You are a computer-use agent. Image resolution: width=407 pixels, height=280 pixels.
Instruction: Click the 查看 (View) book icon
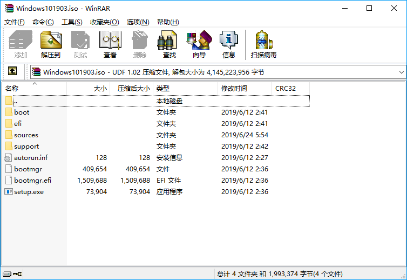(x=110, y=40)
